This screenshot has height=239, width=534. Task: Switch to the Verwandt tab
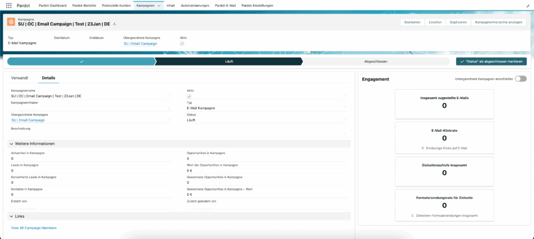19,78
